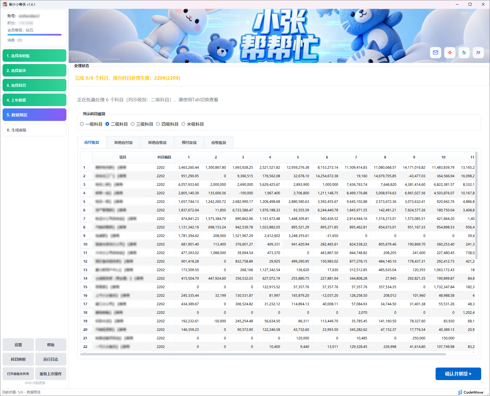490x396 pixels.
Task: Open the 预付款项 tab
Action: (x=189, y=143)
